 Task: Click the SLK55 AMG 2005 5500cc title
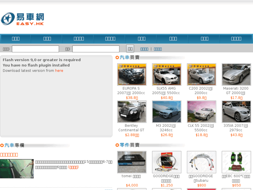click(x=166, y=91)
